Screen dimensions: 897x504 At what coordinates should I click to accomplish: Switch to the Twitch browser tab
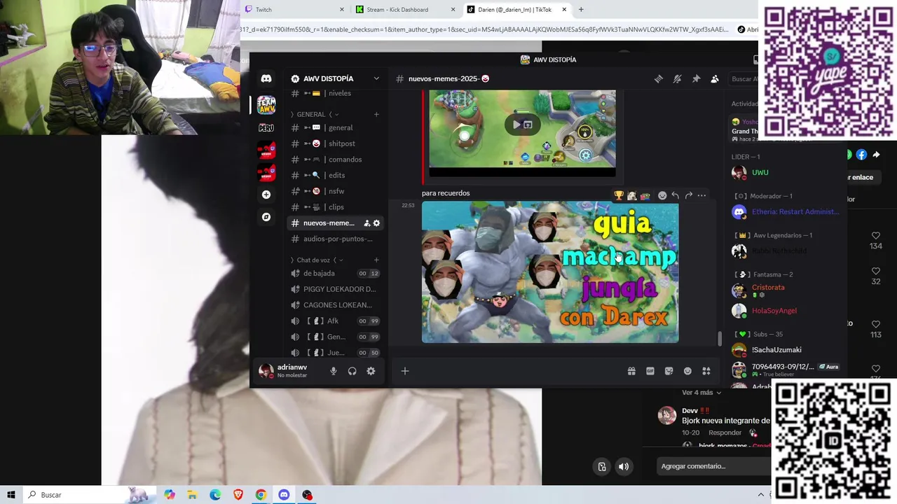[294, 9]
